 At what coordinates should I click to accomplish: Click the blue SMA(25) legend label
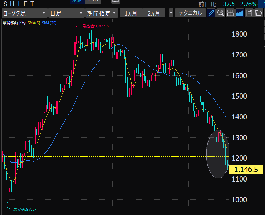[x=49, y=23]
